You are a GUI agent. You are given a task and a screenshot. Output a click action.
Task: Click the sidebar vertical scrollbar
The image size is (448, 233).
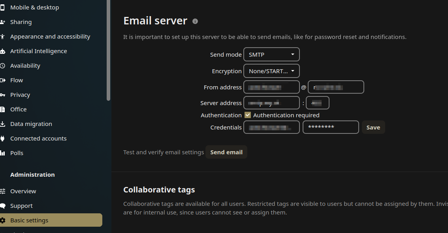109,50
